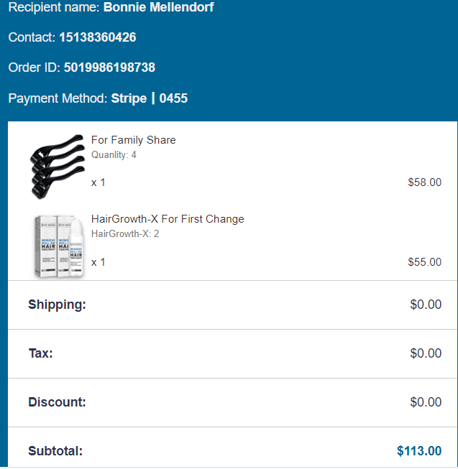The image size is (458, 469).
Task: Click the Shipping label row
Action: pyautogui.click(x=57, y=305)
